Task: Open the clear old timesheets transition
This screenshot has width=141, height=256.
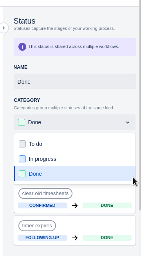Action: pyautogui.click(x=45, y=193)
